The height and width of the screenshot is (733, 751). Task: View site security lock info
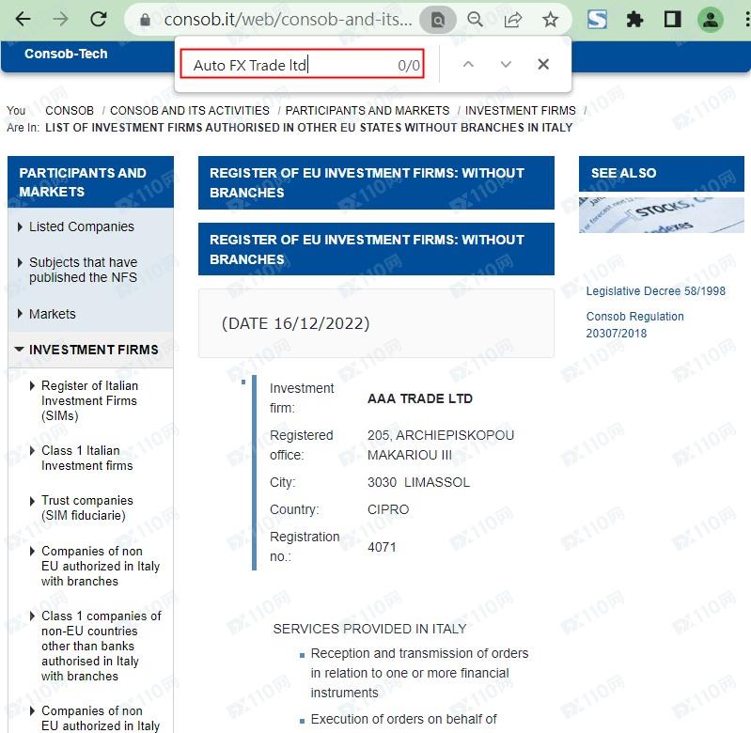click(145, 20)
